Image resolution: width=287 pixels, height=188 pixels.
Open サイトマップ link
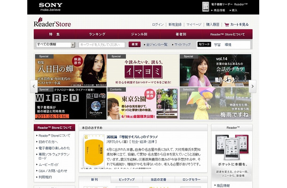click(182, 45)
